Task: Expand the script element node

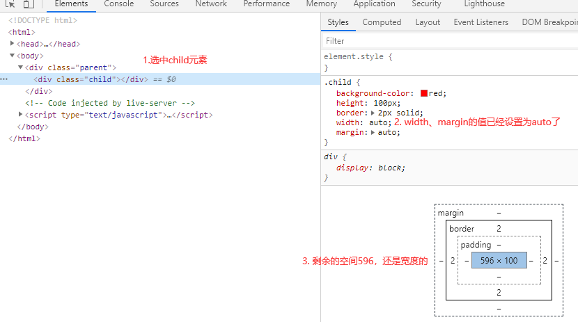Action: (21, 115)
